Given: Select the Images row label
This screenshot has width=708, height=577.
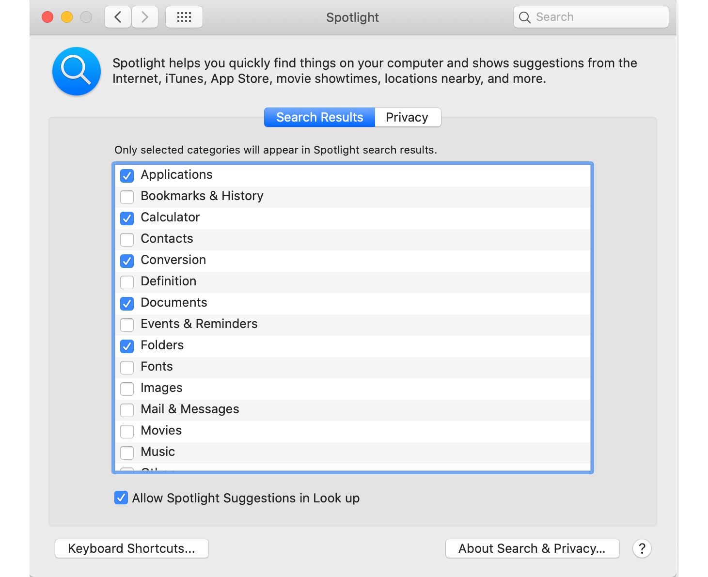Looking at the screenshot, I should click(x=161, y=388).
